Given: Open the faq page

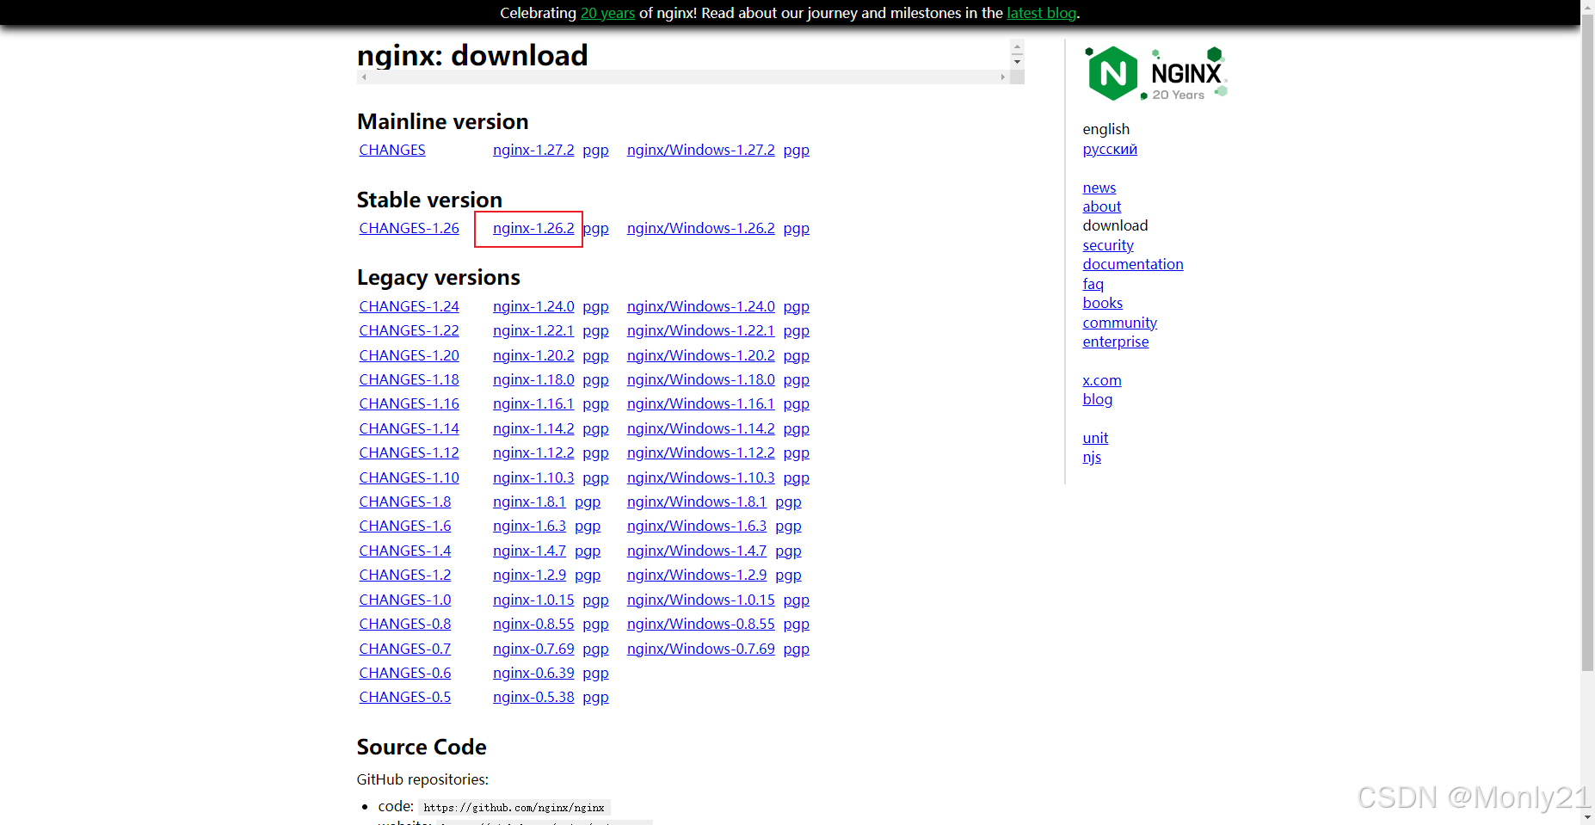Looking at the screenshot, I should (x=1093, y=284).
